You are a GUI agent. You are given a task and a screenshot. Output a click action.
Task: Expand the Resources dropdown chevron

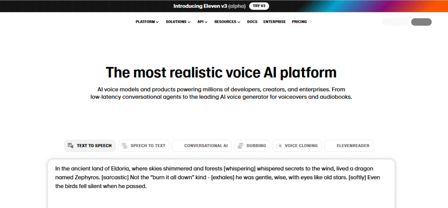point(239,22)
